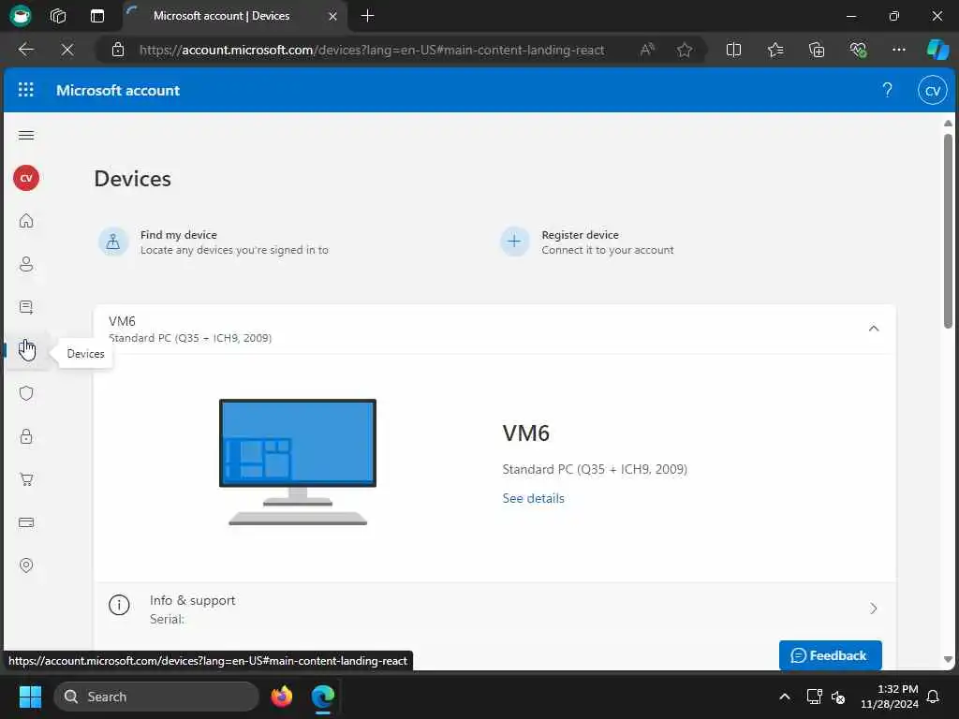View site information lock icon
This screenshot has height=719, width=959.
[x=118, y=50]
